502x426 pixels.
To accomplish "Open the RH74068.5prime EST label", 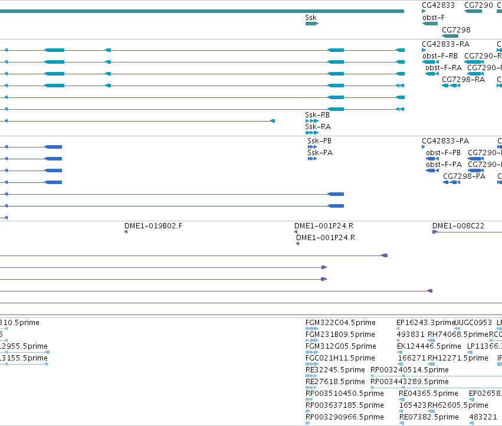I will click(x=458, y=335).
